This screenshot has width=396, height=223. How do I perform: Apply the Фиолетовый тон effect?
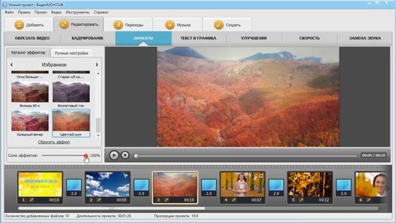(71, 95)
